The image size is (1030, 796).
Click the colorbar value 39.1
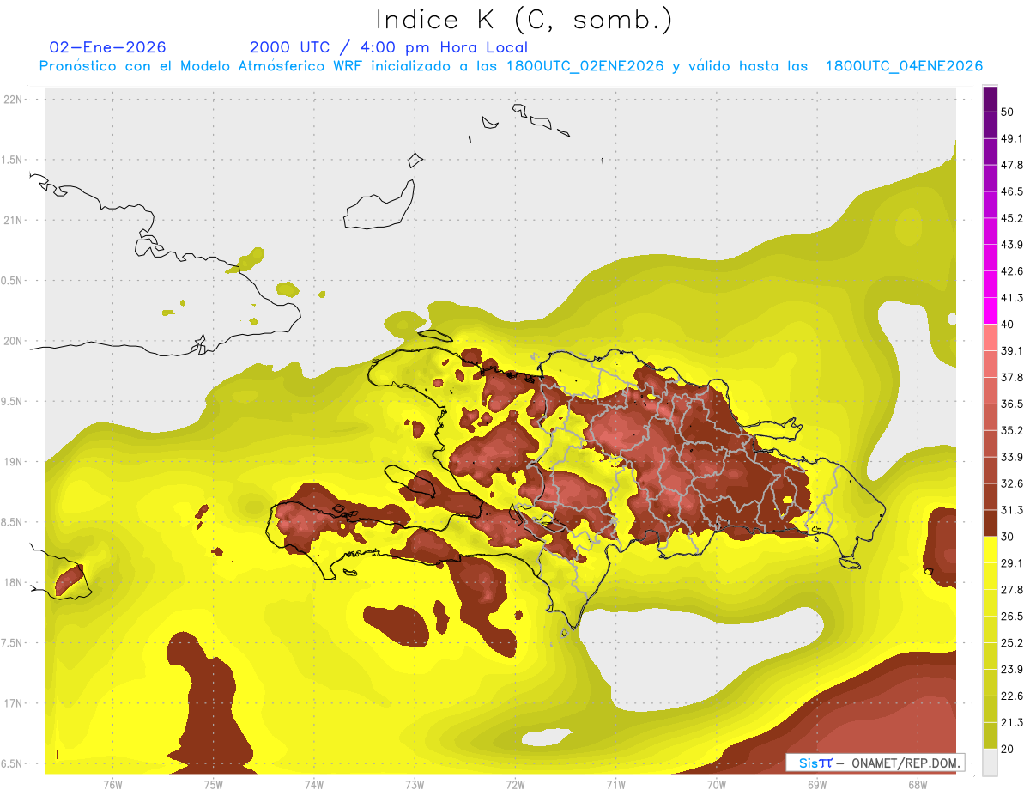(x=1012, y=351)
